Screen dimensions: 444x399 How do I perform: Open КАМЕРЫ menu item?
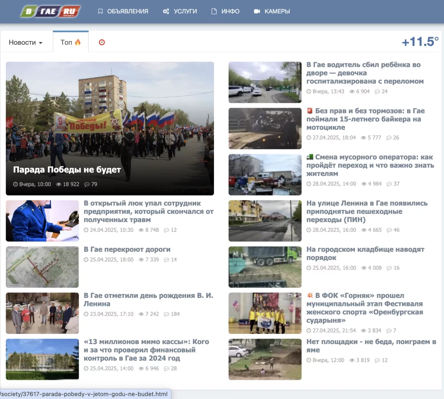272,12
